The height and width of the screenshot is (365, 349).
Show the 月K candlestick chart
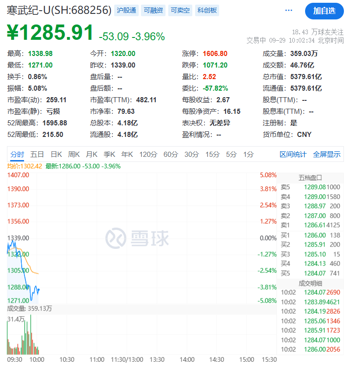click(92, 155)
